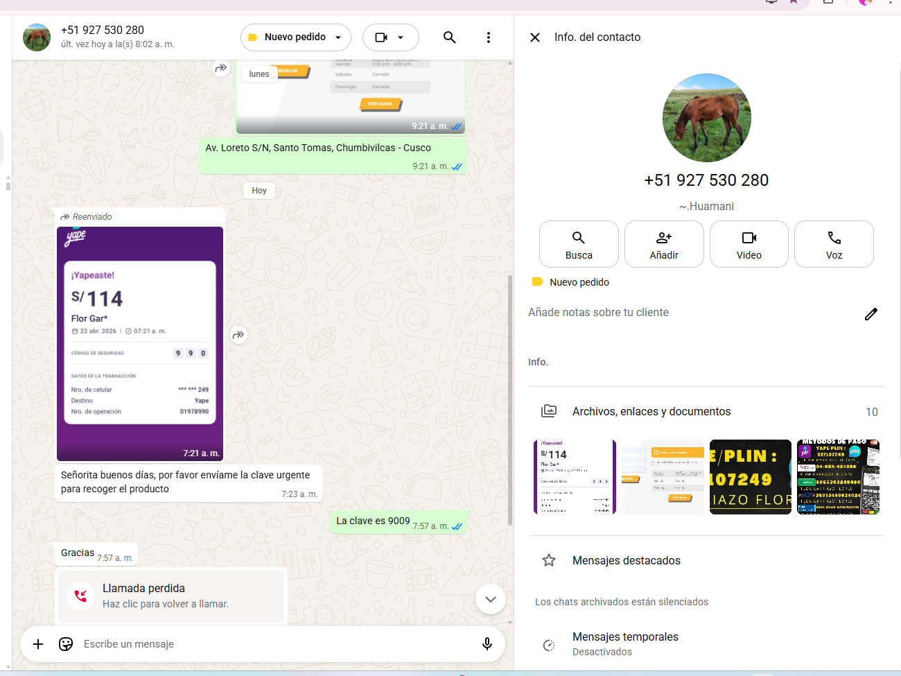Screen dimensions: 901x676
Task: Start a voice call with Voz button
Action: (834, 244)
